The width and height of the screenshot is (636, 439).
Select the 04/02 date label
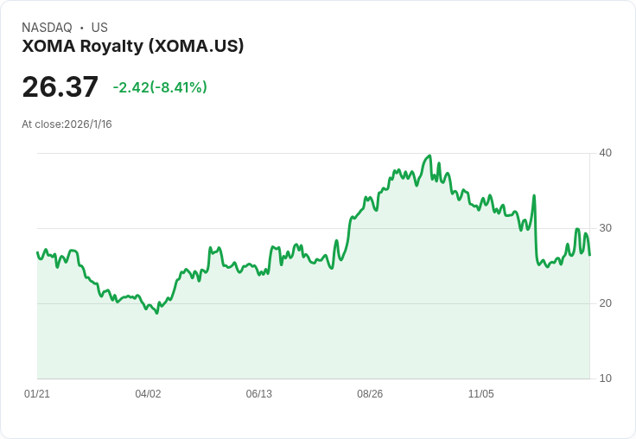click(148, 394)
